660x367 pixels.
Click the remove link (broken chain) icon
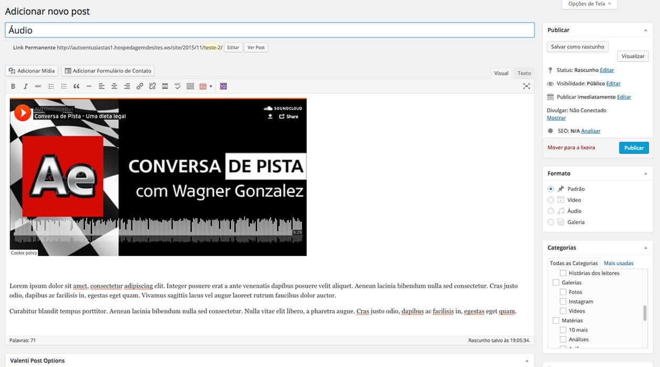(152, 87)
